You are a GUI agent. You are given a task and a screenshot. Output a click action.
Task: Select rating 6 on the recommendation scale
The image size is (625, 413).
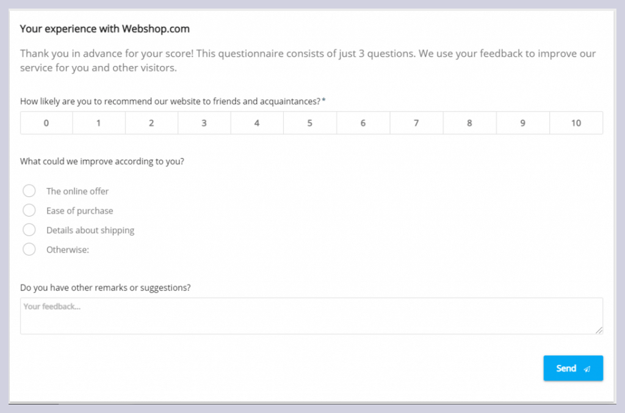363,123
